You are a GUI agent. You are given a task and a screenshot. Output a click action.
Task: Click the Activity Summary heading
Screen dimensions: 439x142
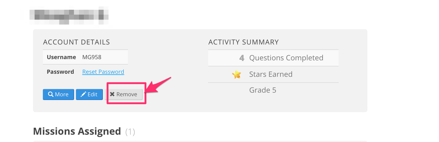coord(244,42)
